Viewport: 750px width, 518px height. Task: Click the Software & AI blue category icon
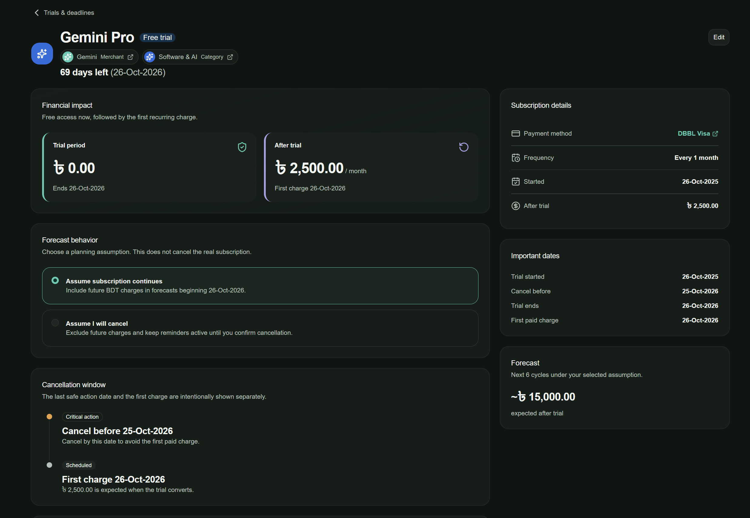150,57
